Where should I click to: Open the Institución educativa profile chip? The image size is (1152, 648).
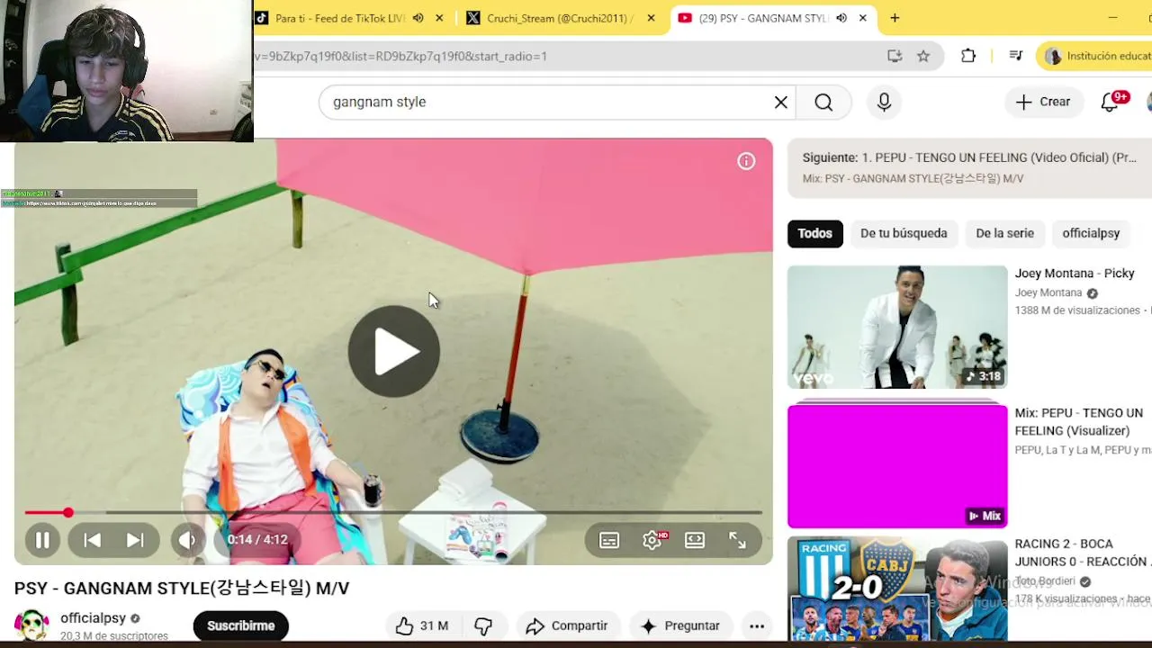(1095, 56)
